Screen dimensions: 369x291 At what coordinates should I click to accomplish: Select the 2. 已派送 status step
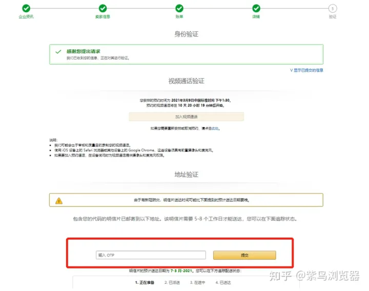(x=172, y=282)
